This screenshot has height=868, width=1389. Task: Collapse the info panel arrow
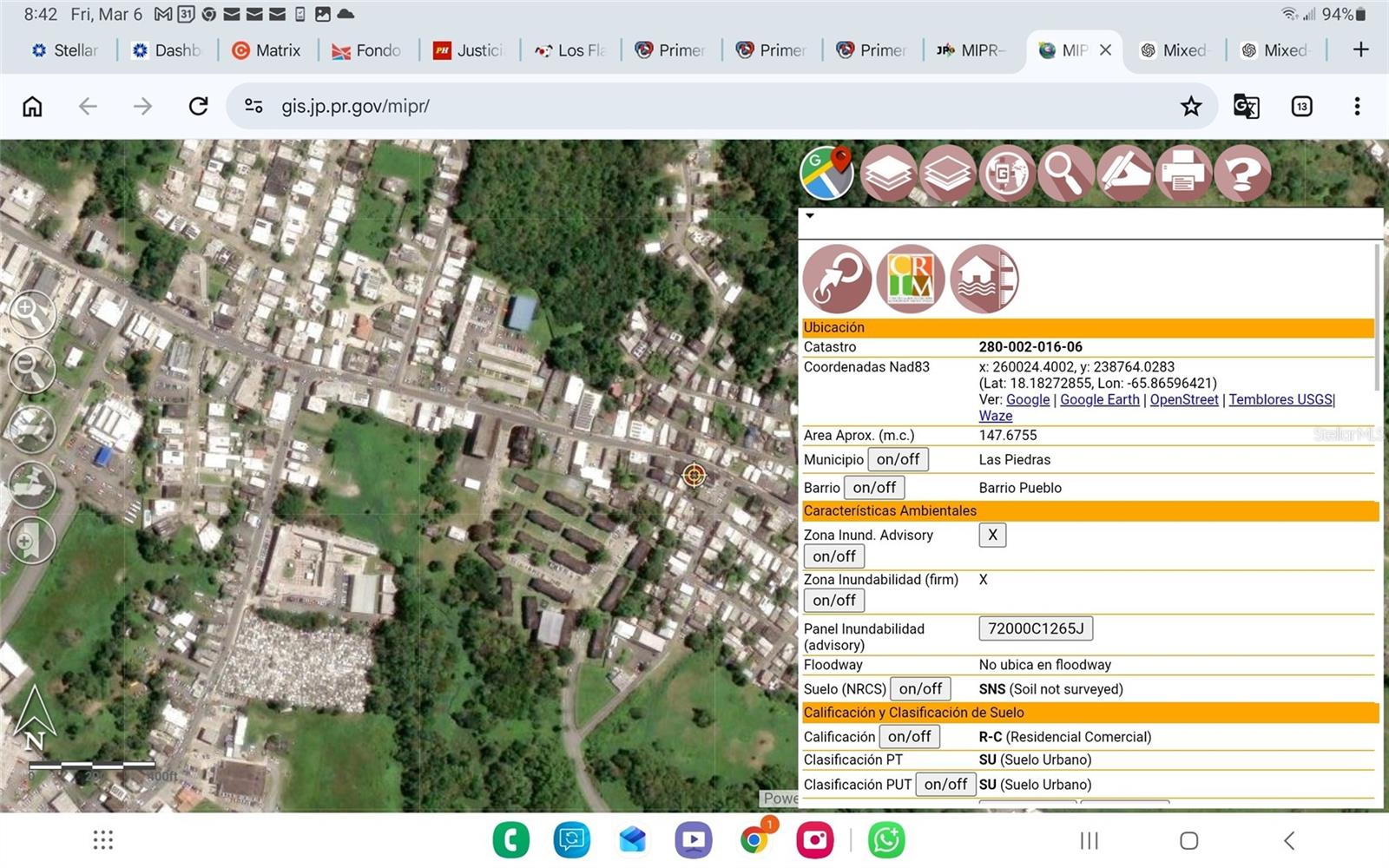tap(810, 216)
